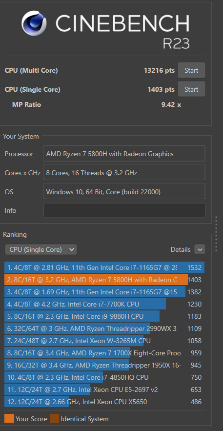Click the Identical System brown legend swatch
The width and height of the screenshot is (223, 431).
coord(54,419)
